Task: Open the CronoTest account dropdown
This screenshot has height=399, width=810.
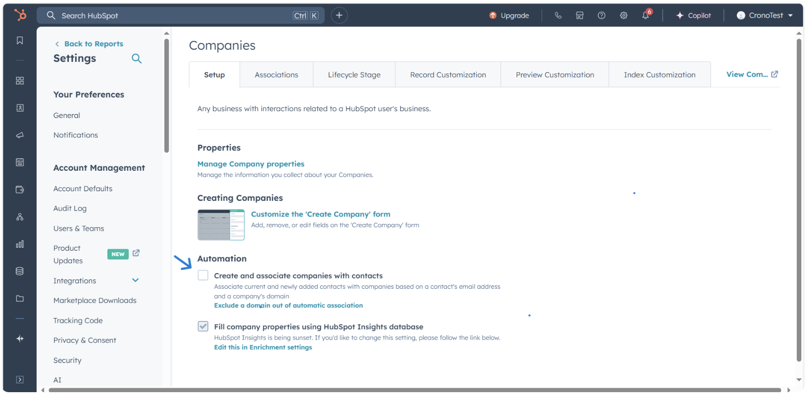Action: pos(765,16)
